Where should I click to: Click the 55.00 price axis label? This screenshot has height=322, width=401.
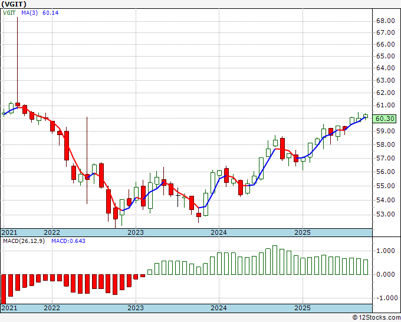[x=386, y=186]
